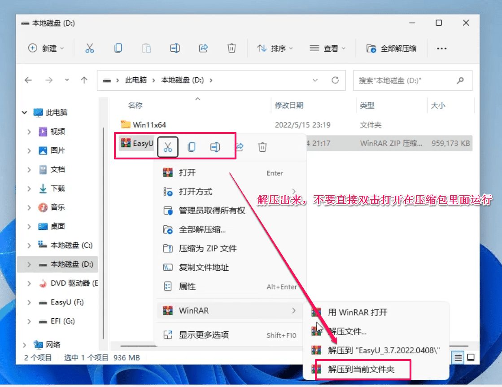Screen dimensions: 502x387
Task: Open the 新建 dropdown
Action: tap(47, 48)
